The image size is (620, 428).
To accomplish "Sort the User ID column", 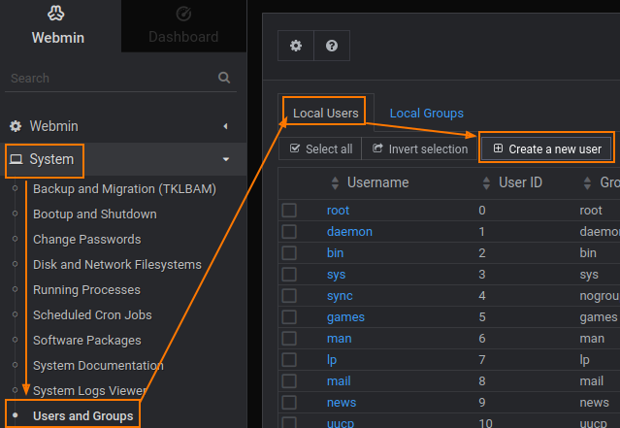I will click(487, 182).
